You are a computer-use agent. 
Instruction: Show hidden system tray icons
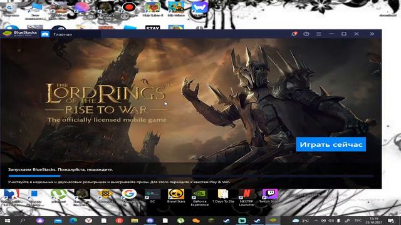pyautogui.click(x=316, y=221)
